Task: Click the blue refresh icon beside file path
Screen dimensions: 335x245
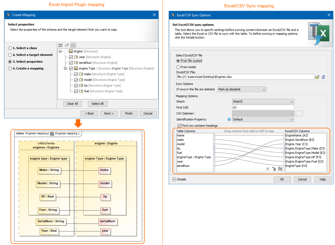Action: [x=324, y=77]
